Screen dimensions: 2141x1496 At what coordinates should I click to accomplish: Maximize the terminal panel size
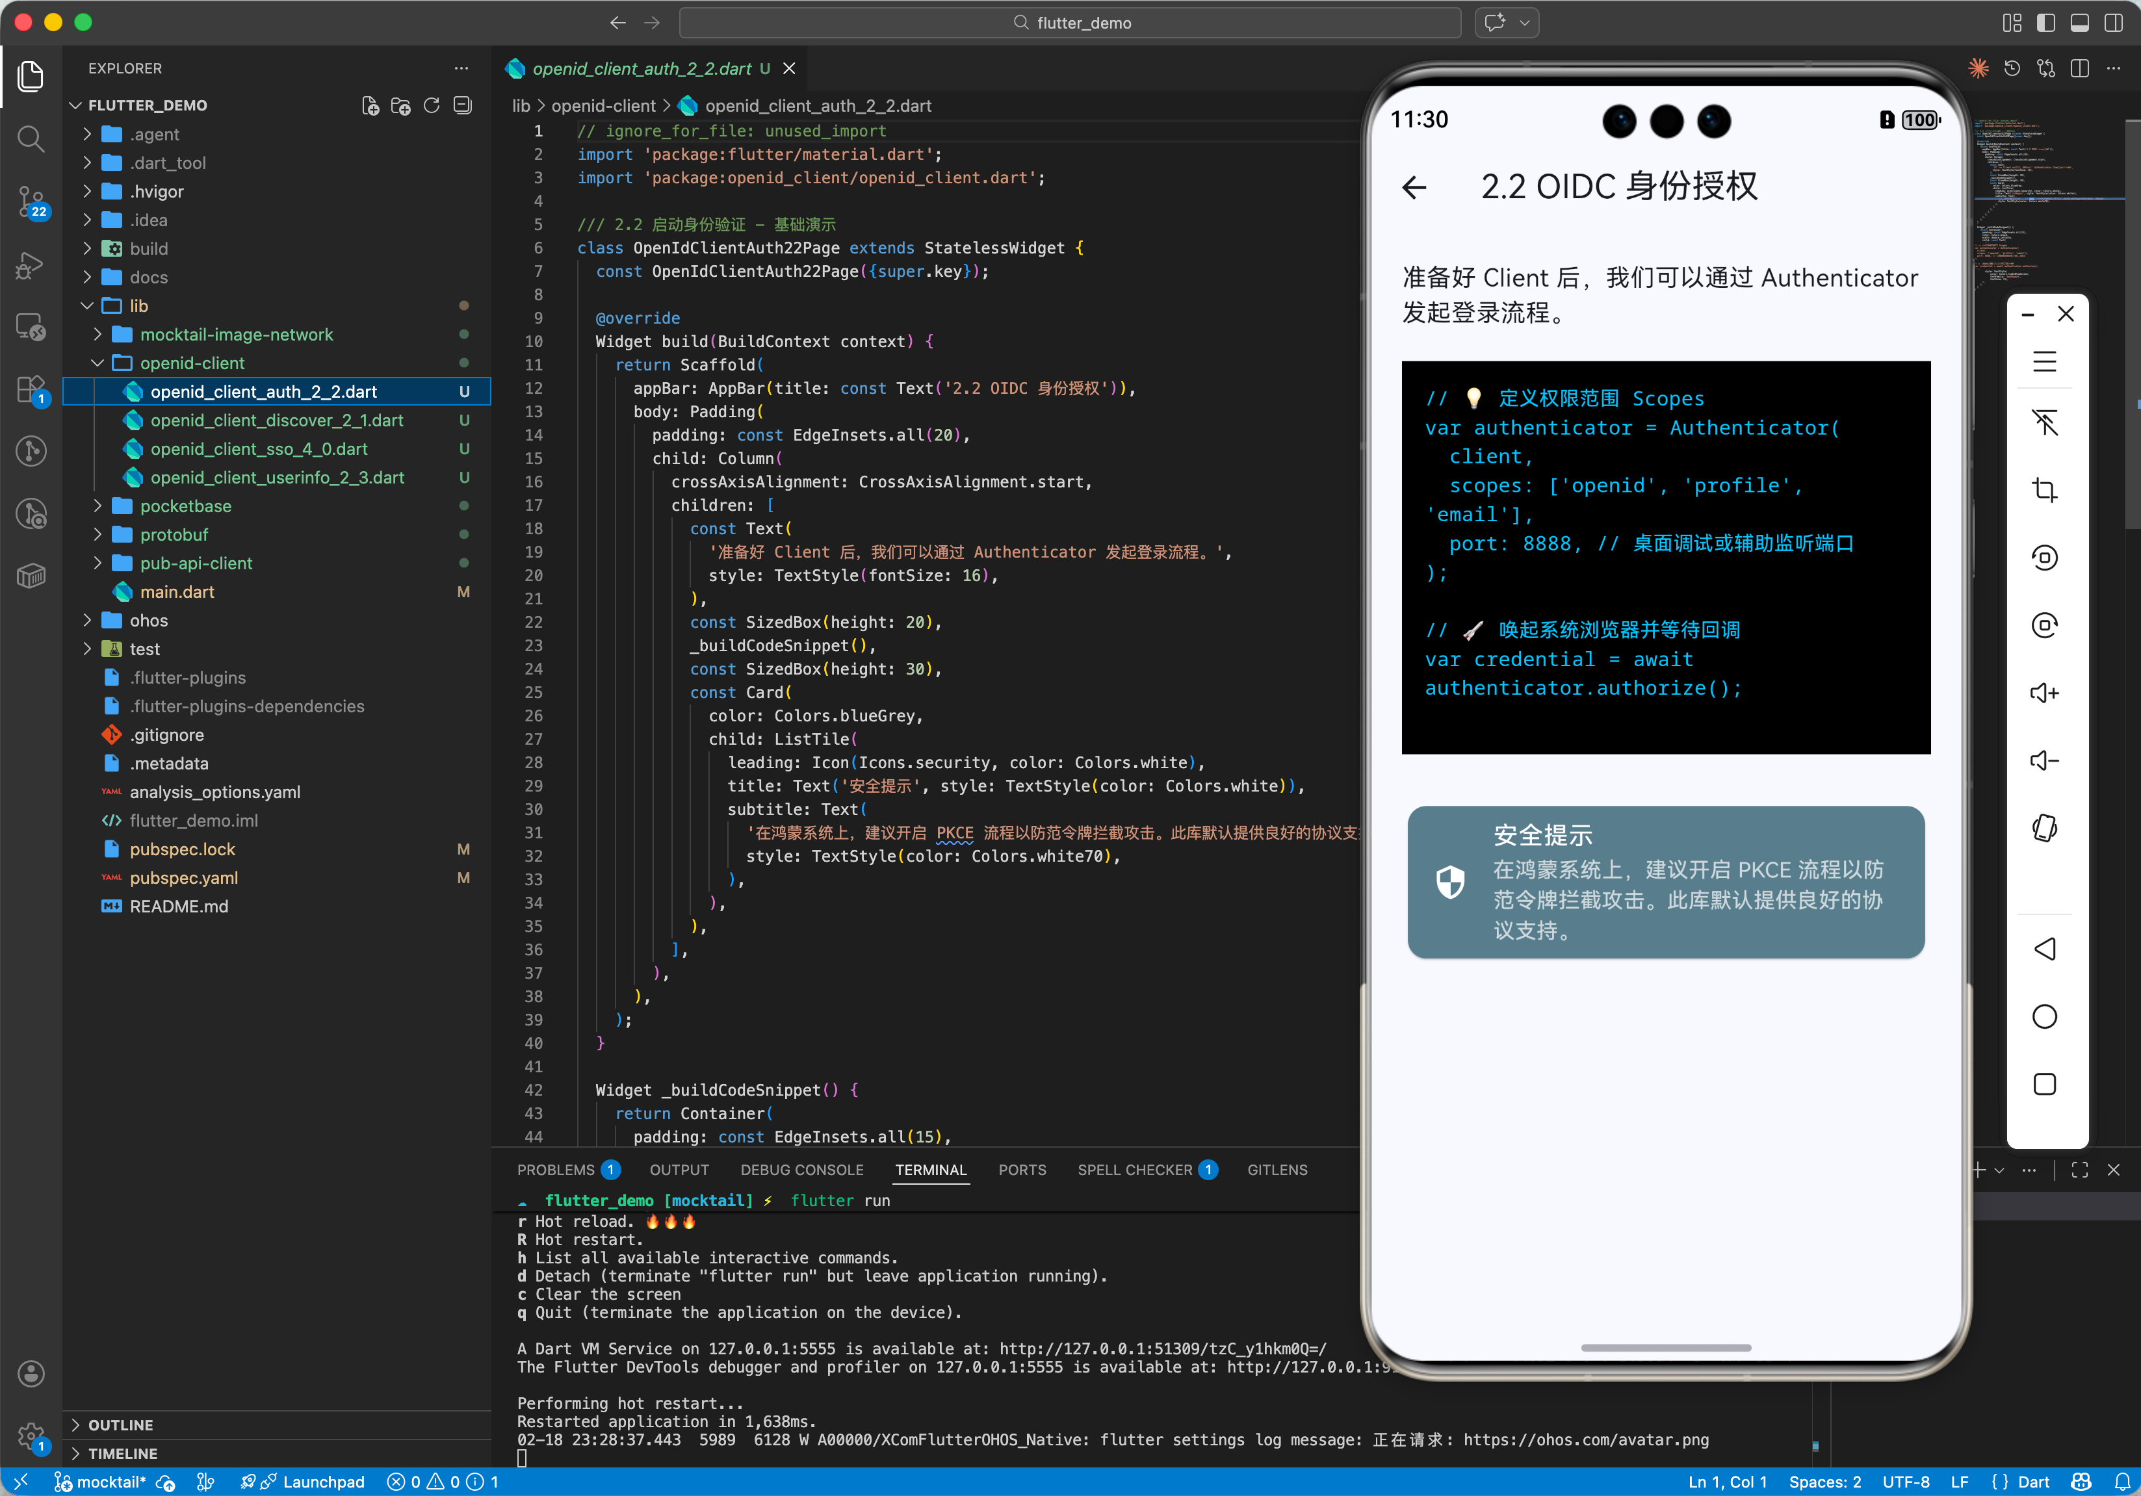[x=2079, y=1170]
